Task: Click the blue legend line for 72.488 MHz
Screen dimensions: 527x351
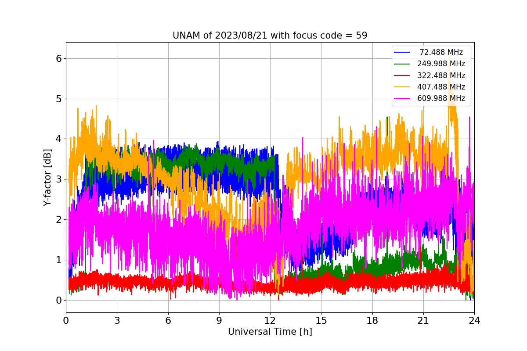Action: [402, 53]
